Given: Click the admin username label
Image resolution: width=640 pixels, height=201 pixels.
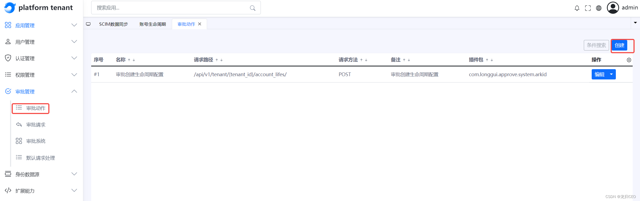Looking at the screenshot, I should pos(630,8).
